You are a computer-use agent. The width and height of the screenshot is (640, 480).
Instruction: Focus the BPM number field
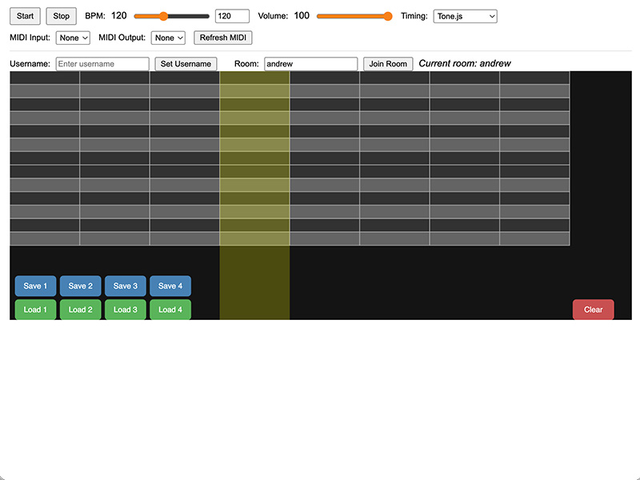232,16
